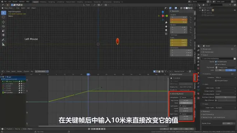The width and height of the screenshot is (237, 133).
Task: Collapse the SphereAction.002 tree expander
Action: 2,79
